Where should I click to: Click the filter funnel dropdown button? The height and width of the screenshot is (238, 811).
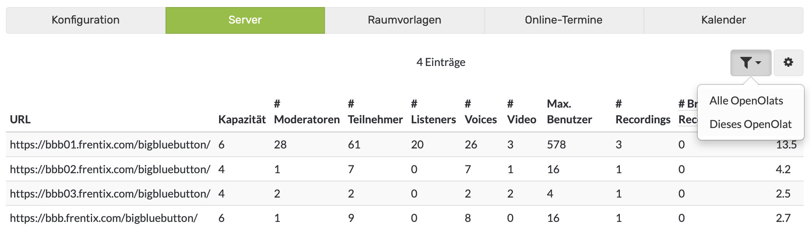[x=750, y=62]
